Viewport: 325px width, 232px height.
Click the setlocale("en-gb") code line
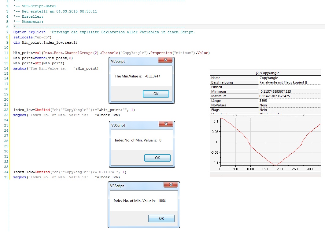click(x=32, y=37)
